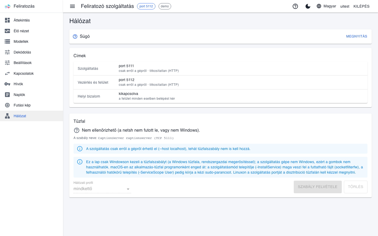
Task: Click the Modellek list icon
Action: point(7,41)
